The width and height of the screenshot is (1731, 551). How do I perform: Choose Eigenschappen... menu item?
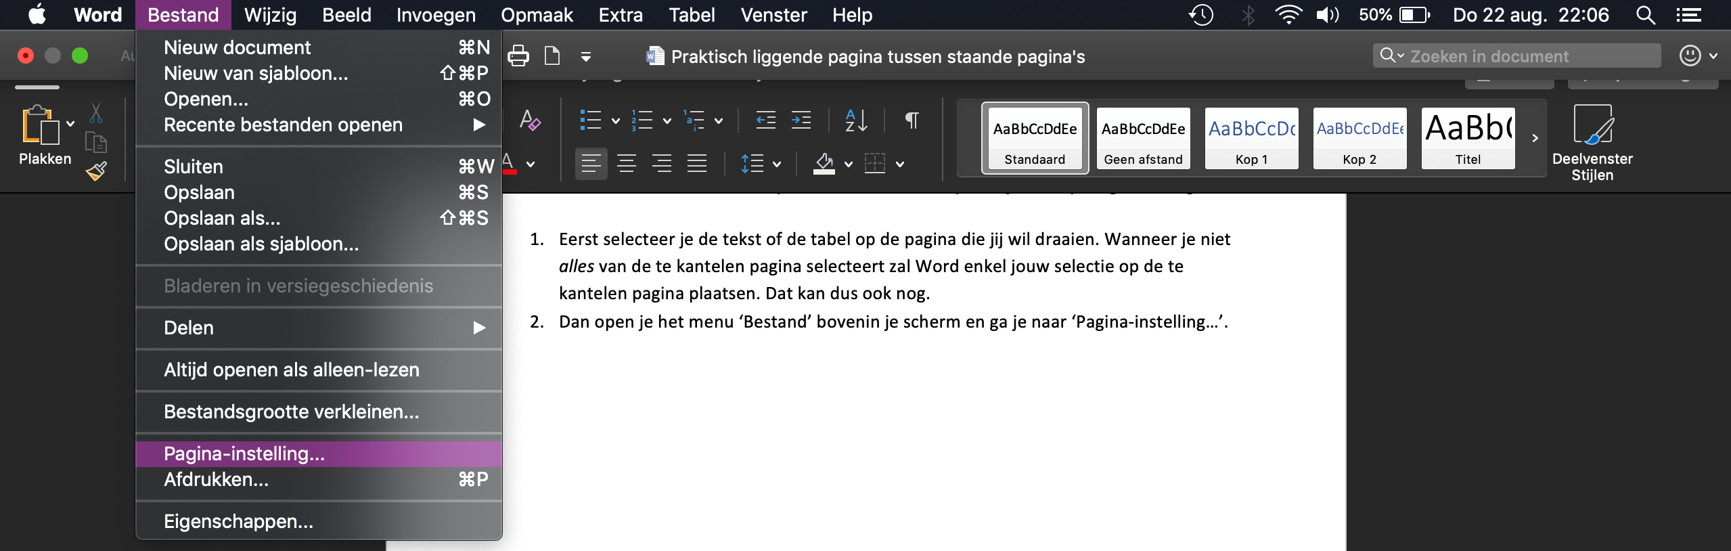319,521
